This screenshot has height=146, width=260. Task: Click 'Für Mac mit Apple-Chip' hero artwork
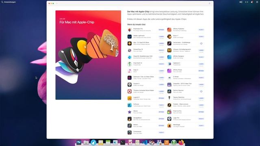tap(88, 55)
